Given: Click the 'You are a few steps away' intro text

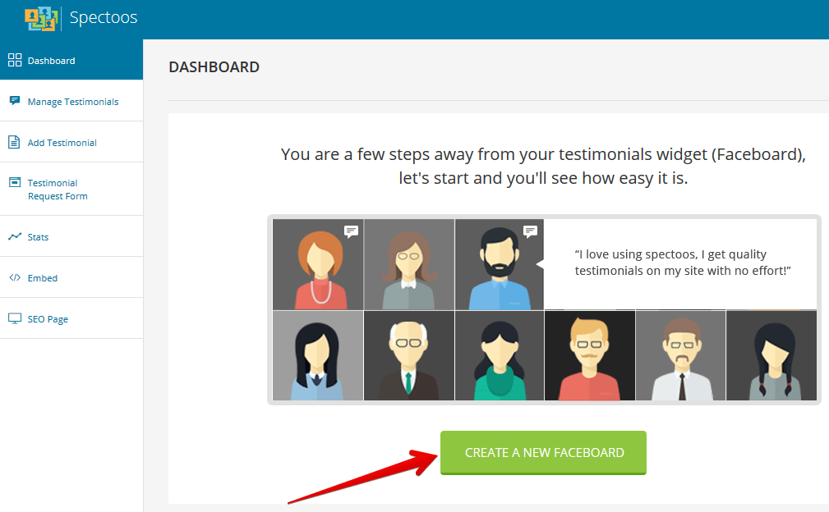Looking at the screenshot, I should (544, 167).
